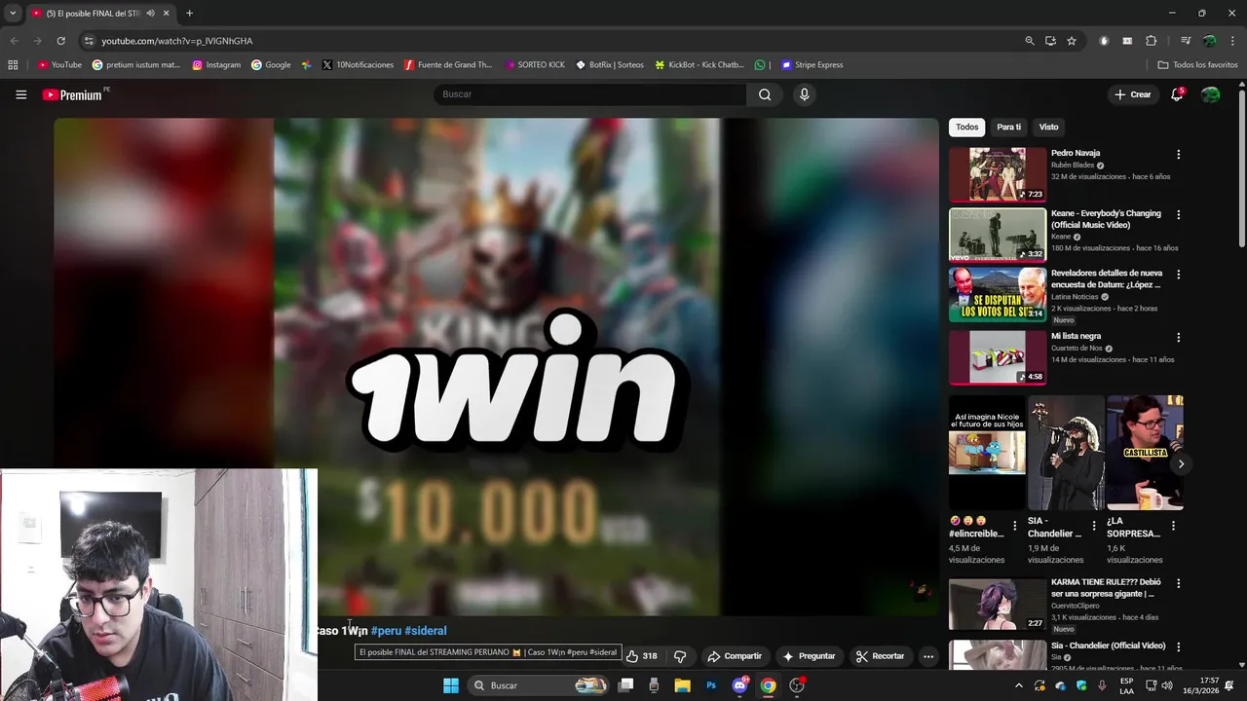Image resolution: width=1247 pixels, height=701 pixels.
Task: Open the CASTILLISTA Short thumbnail
Action: pos(1145,452)
